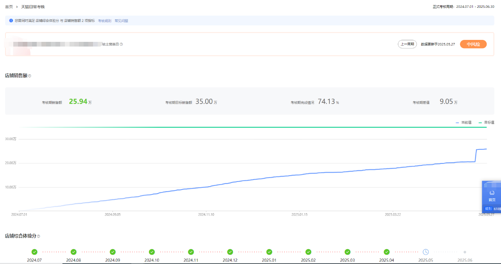This screenshot has height=264, width=501.
Task: Open the 考核规则 link
Action: point(104,21)
